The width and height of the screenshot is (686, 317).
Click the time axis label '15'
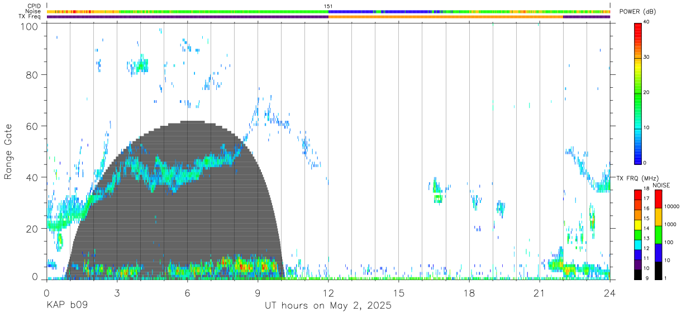(399, 293)
